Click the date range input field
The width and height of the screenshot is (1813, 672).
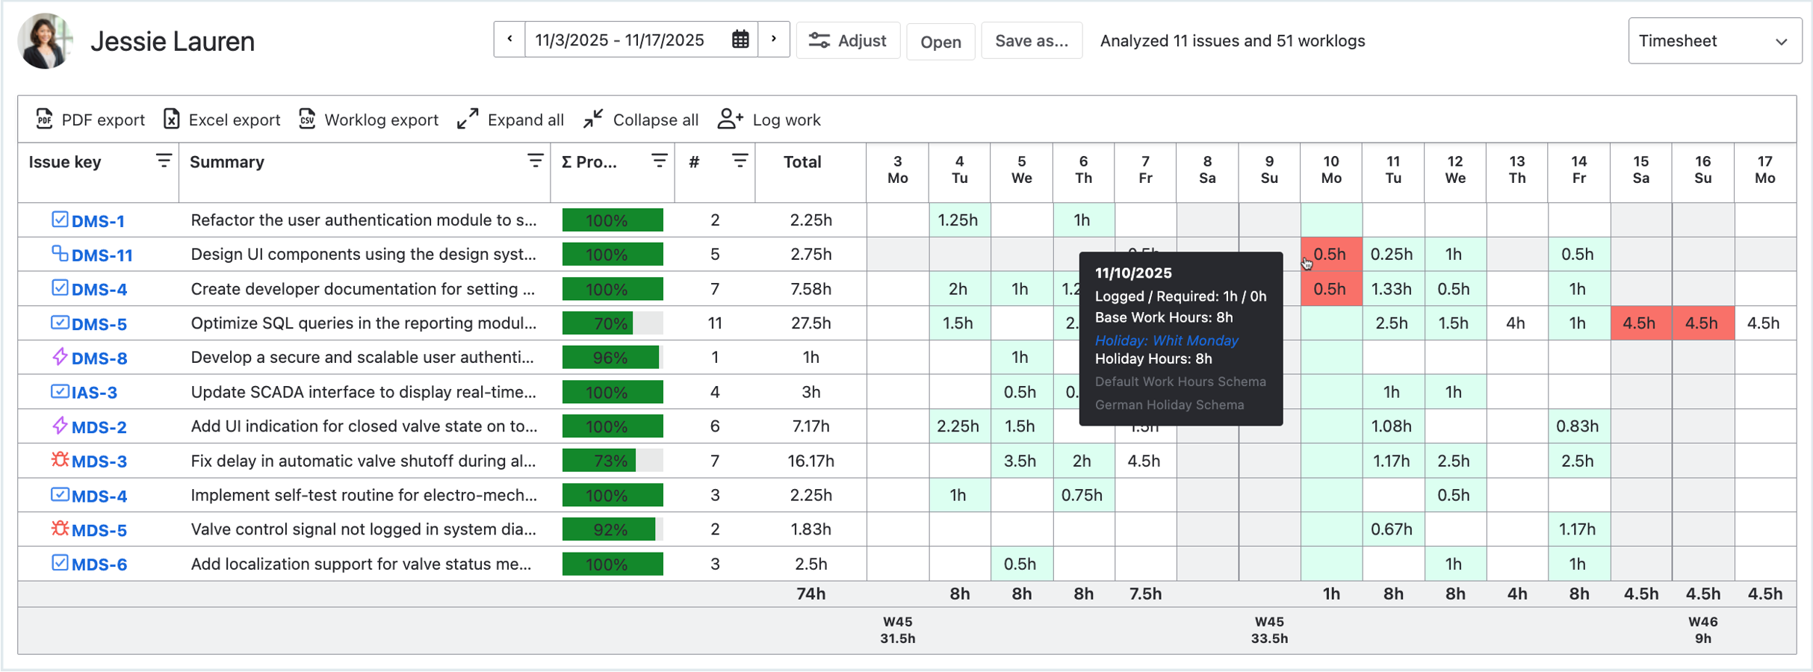[x=620, y=40]
